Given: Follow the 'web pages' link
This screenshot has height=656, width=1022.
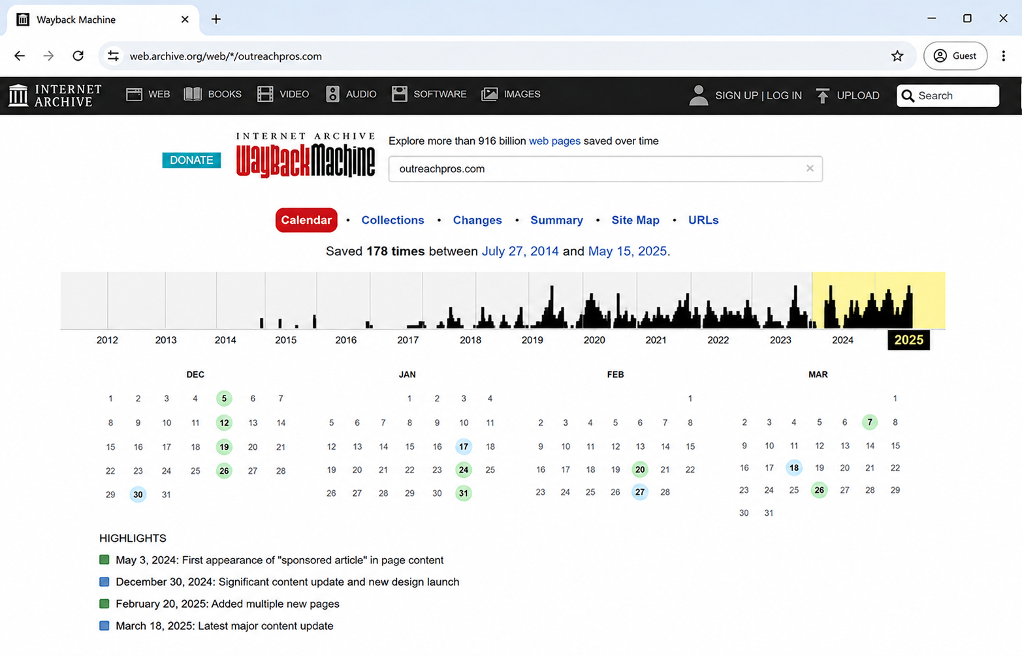Looking at the screenshot, I should [x=554, y=141].
